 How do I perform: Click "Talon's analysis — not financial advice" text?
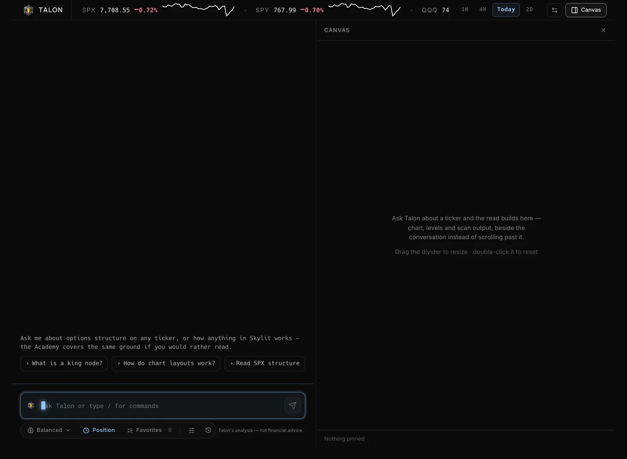(x=261, y=430)
